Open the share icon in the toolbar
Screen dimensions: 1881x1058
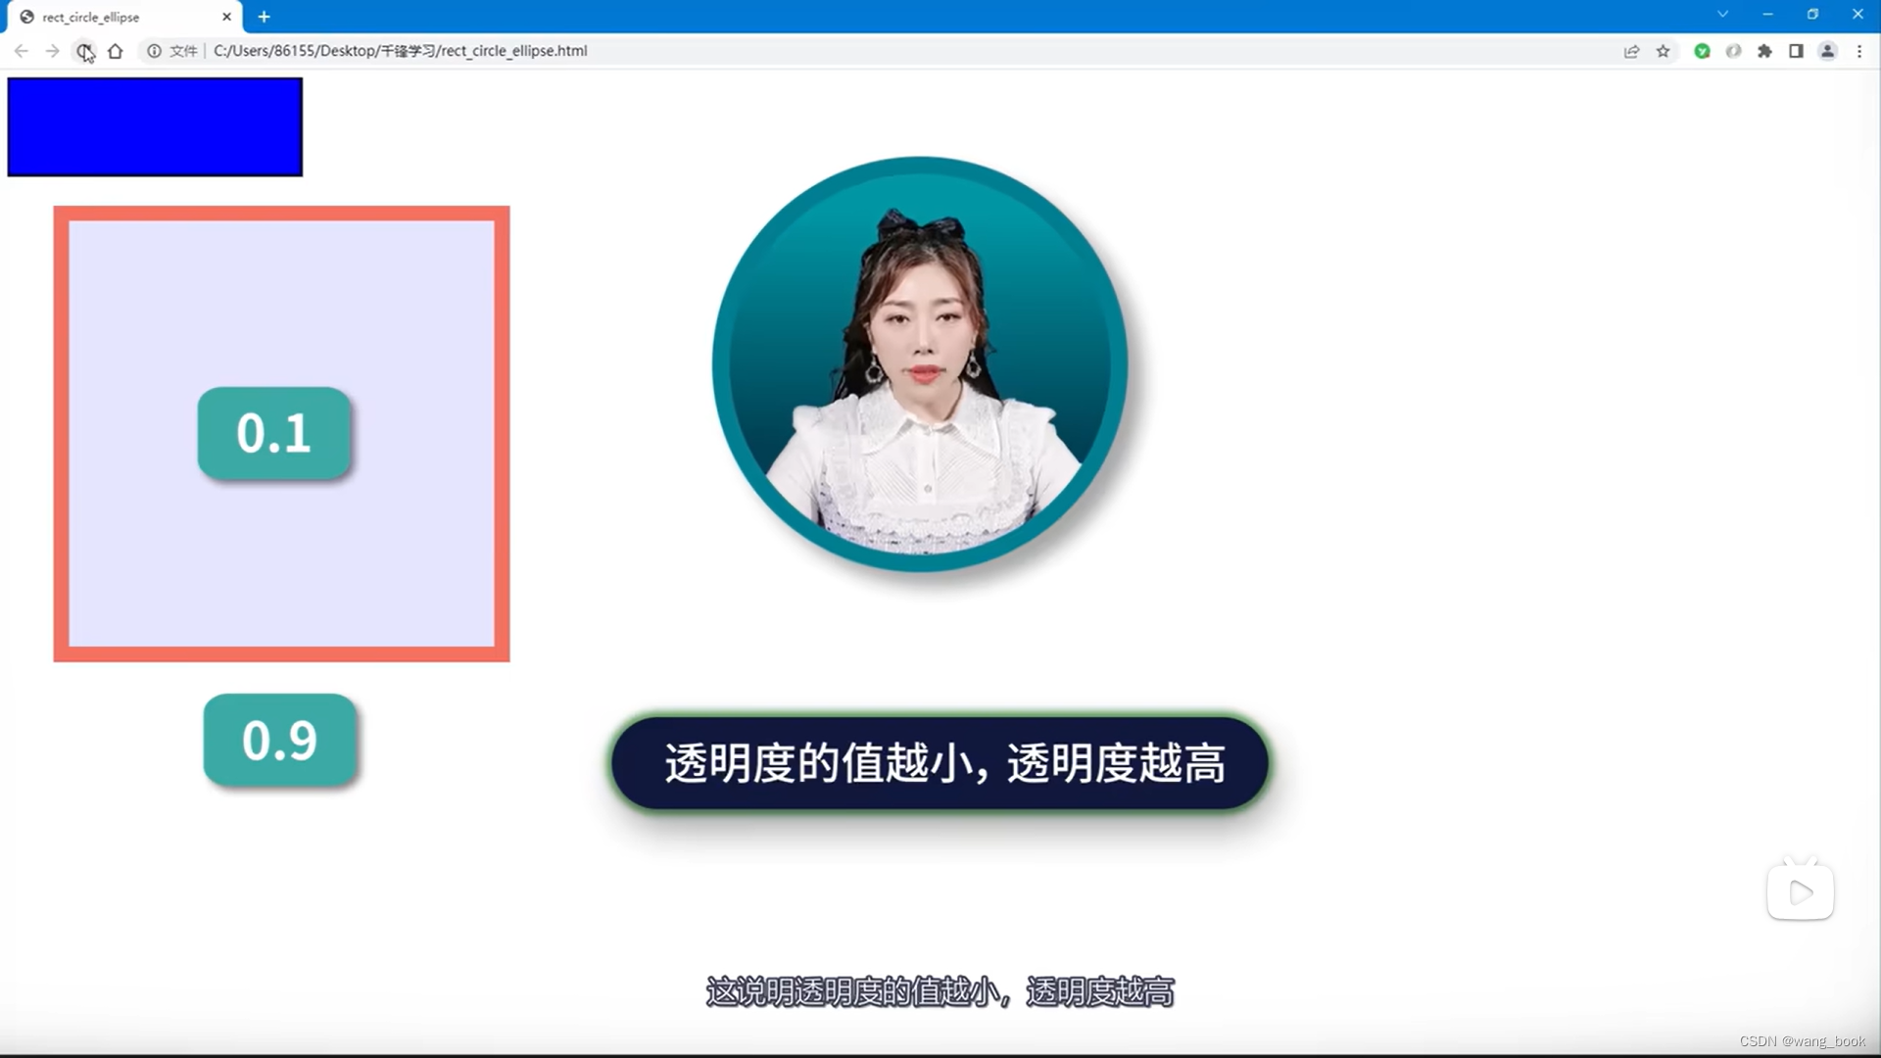[x=1631, y=51]
